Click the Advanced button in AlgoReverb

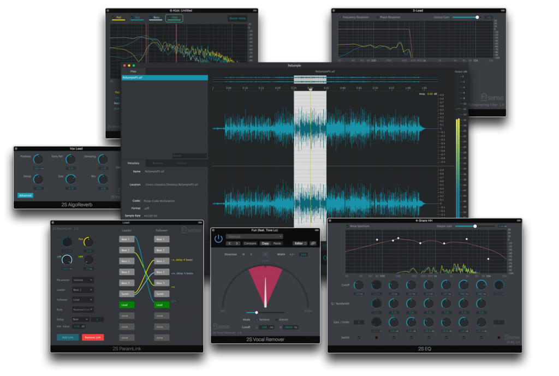pyautogui.click(x=25, y=195)
